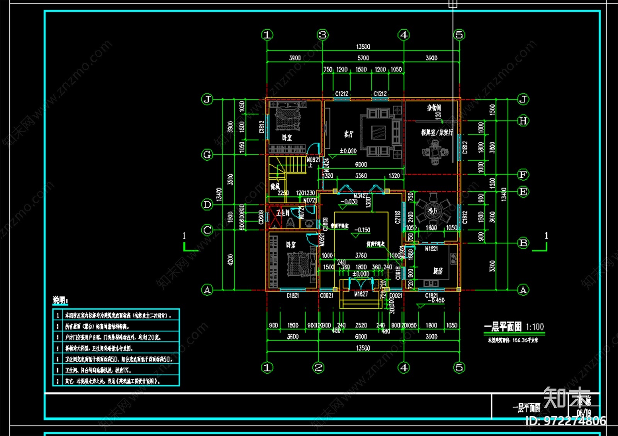618x436 pixels.
Task: Select the axis bubble labeled E
Action: click(x=523, y=192)
